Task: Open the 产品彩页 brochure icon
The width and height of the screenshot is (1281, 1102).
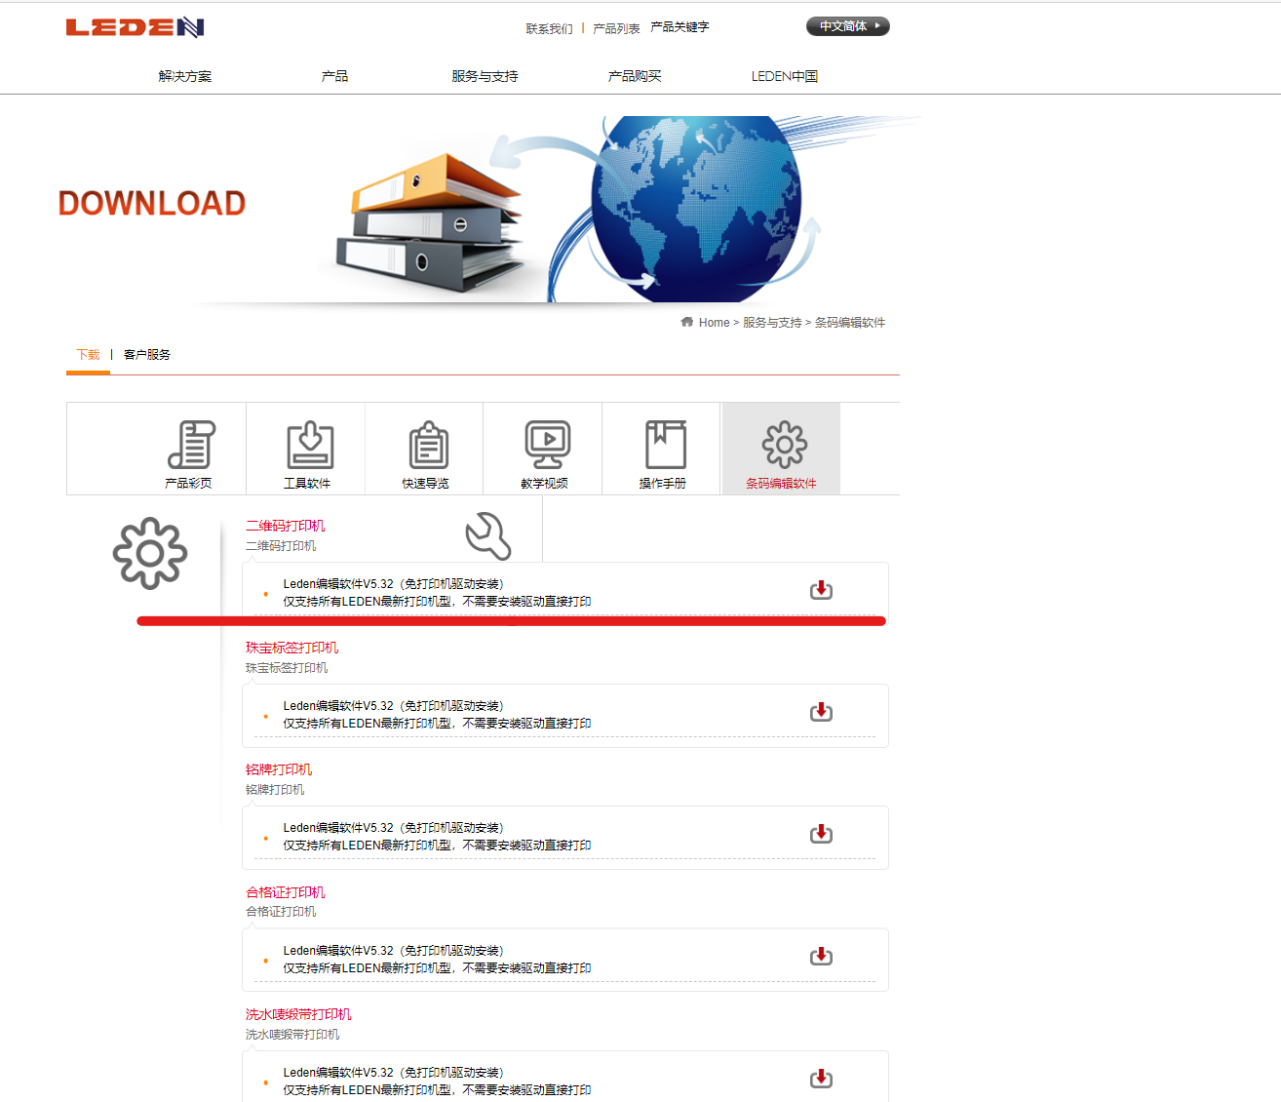Action: [191, 446]
